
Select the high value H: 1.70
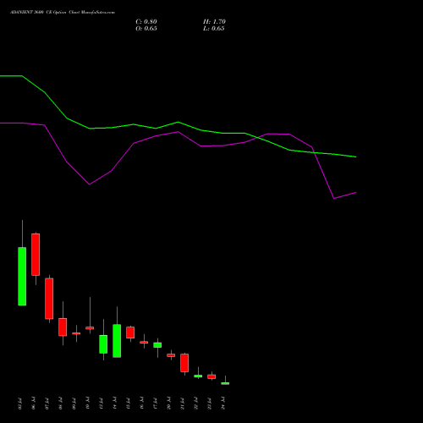[214, 22]
